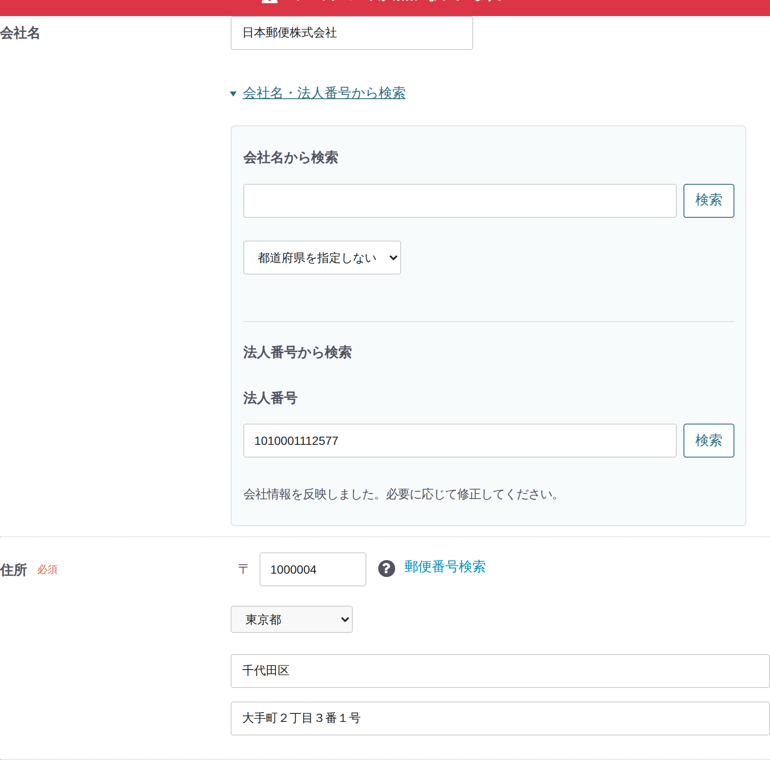Click the 大手町２丁目３番１号 address field

click(500, 718)
